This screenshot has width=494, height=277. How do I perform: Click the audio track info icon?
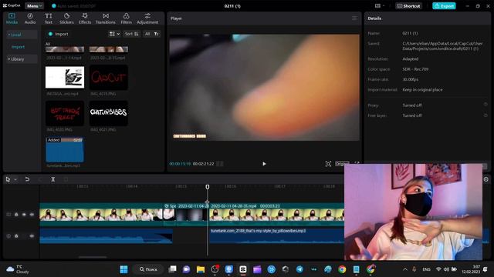pos(8,236)
